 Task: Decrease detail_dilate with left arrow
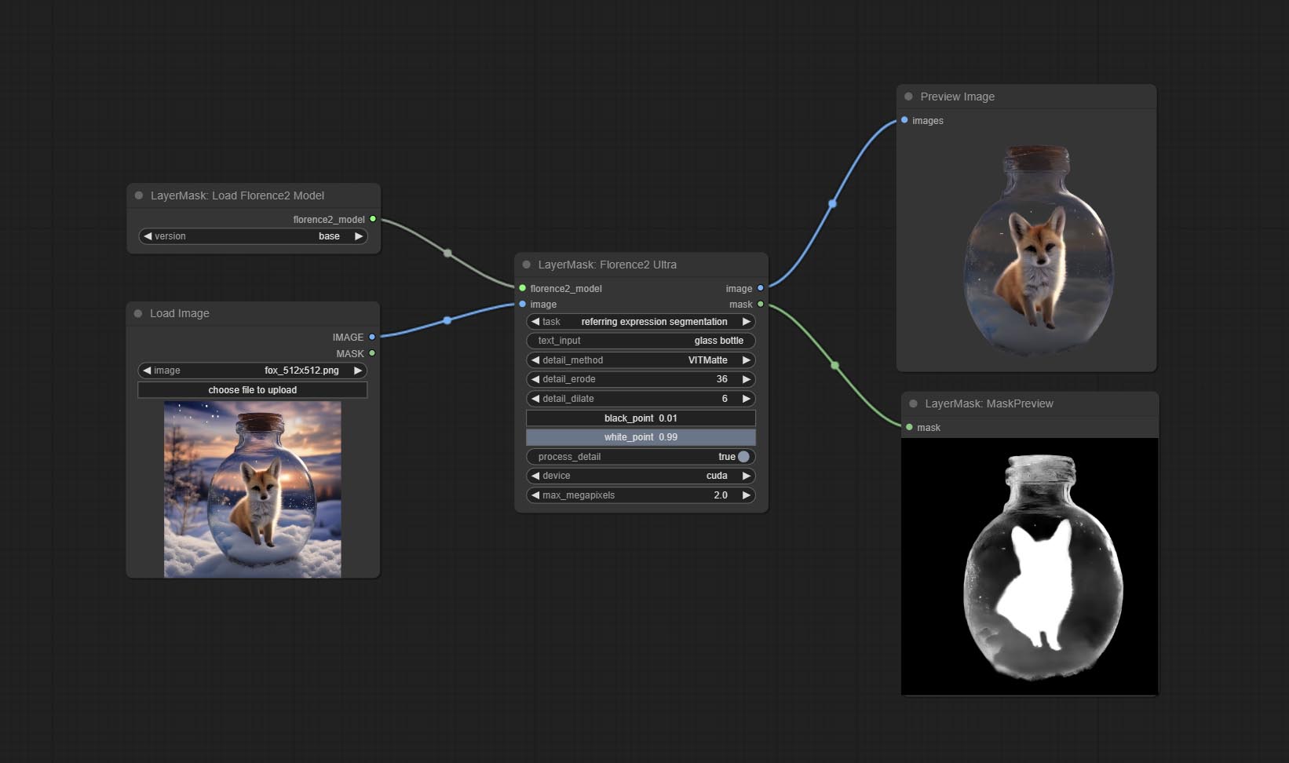point(535,399)
